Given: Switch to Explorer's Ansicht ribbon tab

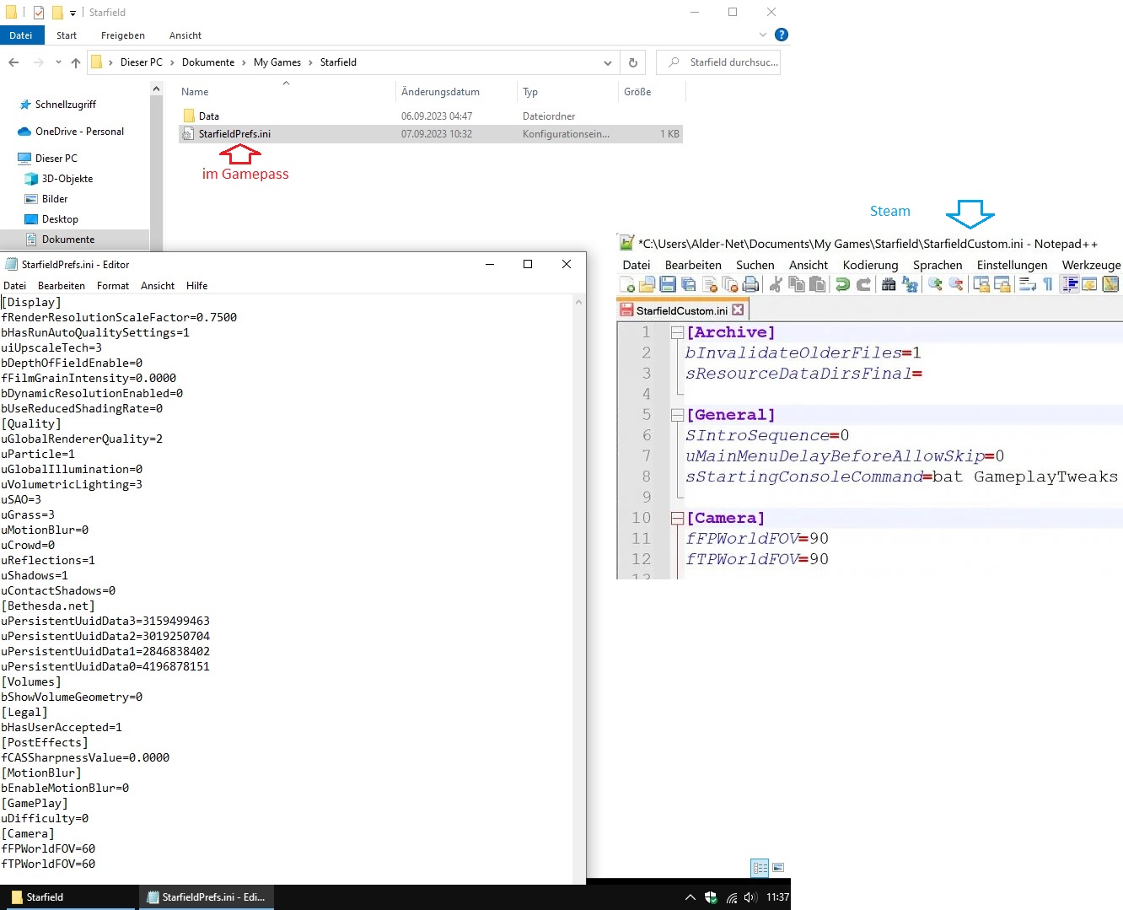Looking at the screenshot, I should click(185, 35).
